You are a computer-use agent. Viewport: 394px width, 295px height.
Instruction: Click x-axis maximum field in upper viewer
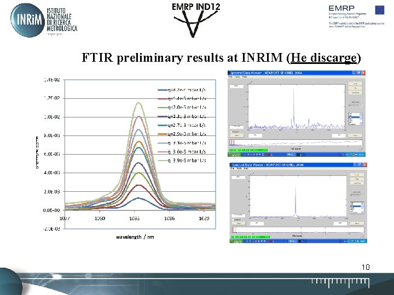339,135
